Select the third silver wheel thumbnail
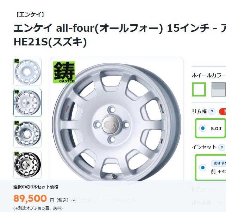The height and width of the screenshot is (212, 226). click(x=27, y=134)
